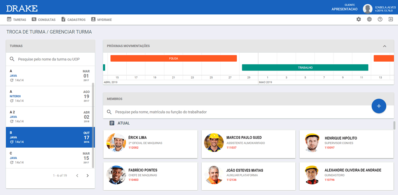Click the user avatar of izabela.alves
The image size is (398, 195).
click(x=368, y=9)
